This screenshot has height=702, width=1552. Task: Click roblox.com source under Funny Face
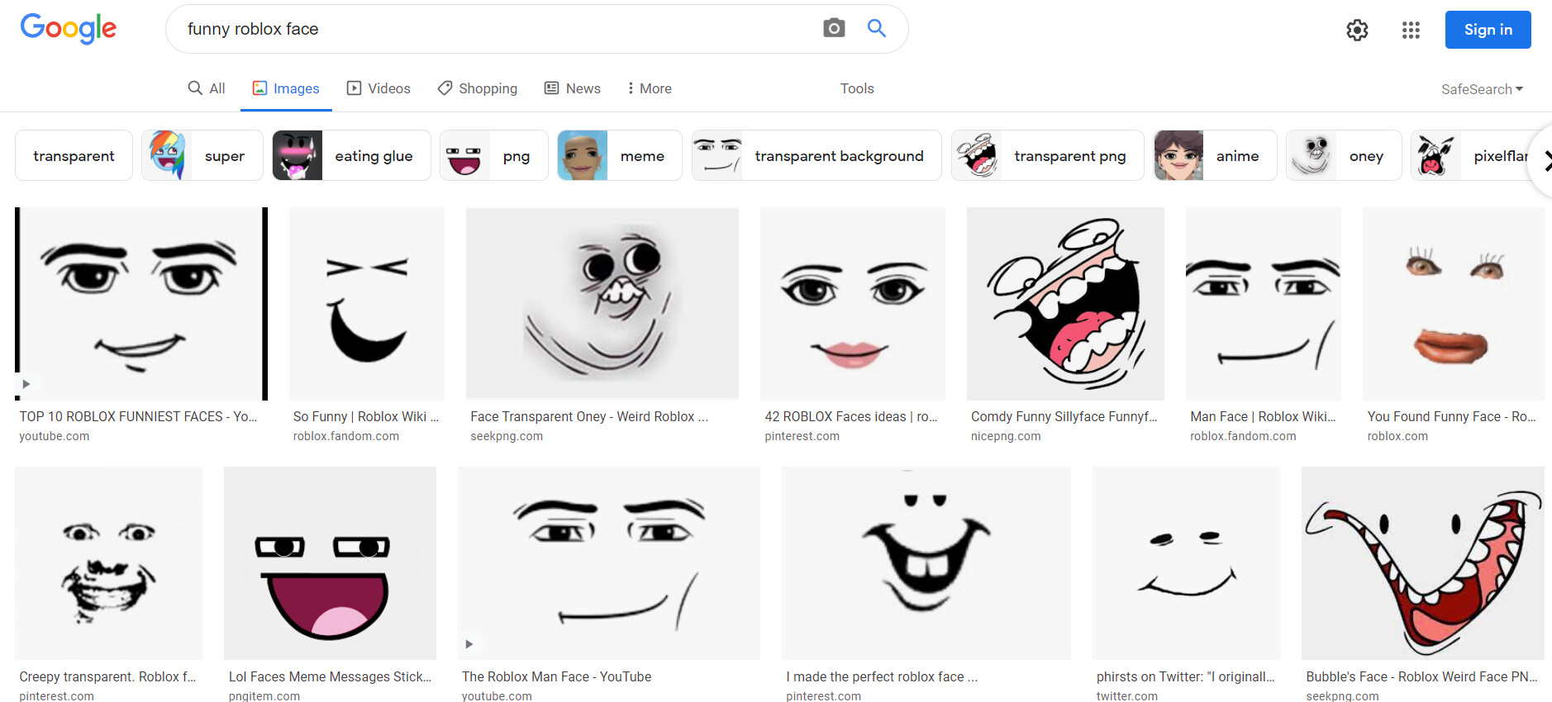point(1397,437)
